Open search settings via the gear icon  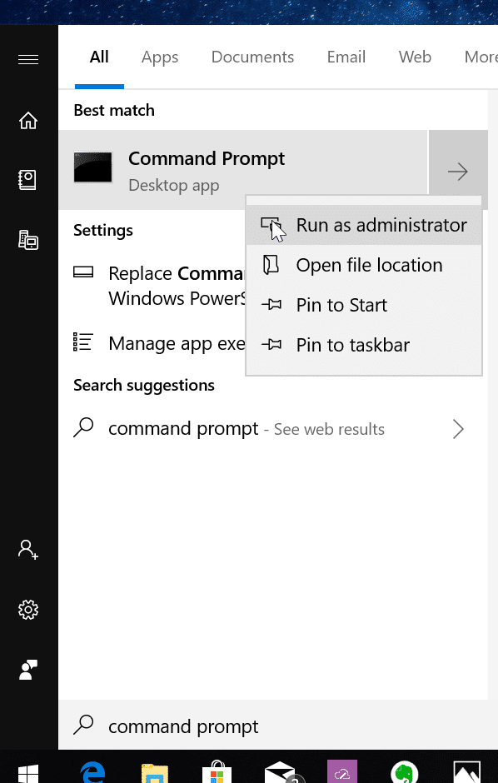[27, 610]
